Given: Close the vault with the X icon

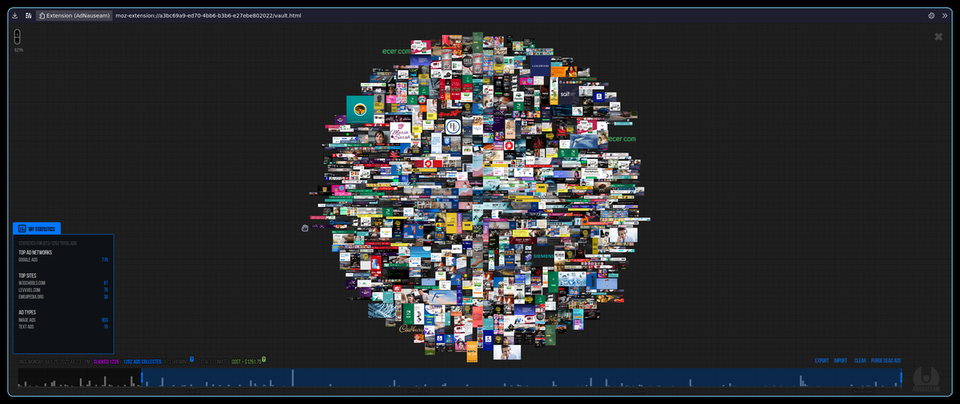Looking at the screenshot, I should [938, 37].
